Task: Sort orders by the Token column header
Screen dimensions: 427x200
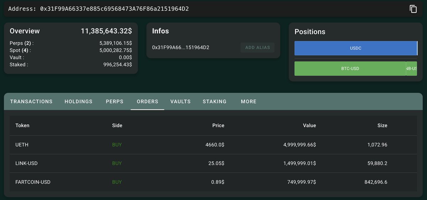Action: pos(22,126)
